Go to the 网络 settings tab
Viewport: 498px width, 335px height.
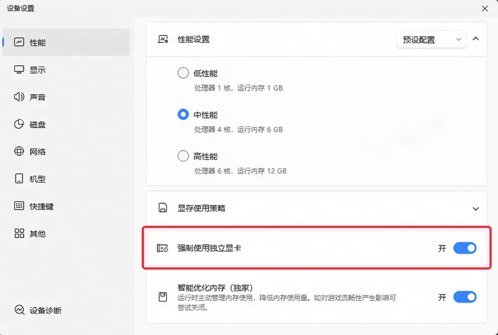pos(37,152)
